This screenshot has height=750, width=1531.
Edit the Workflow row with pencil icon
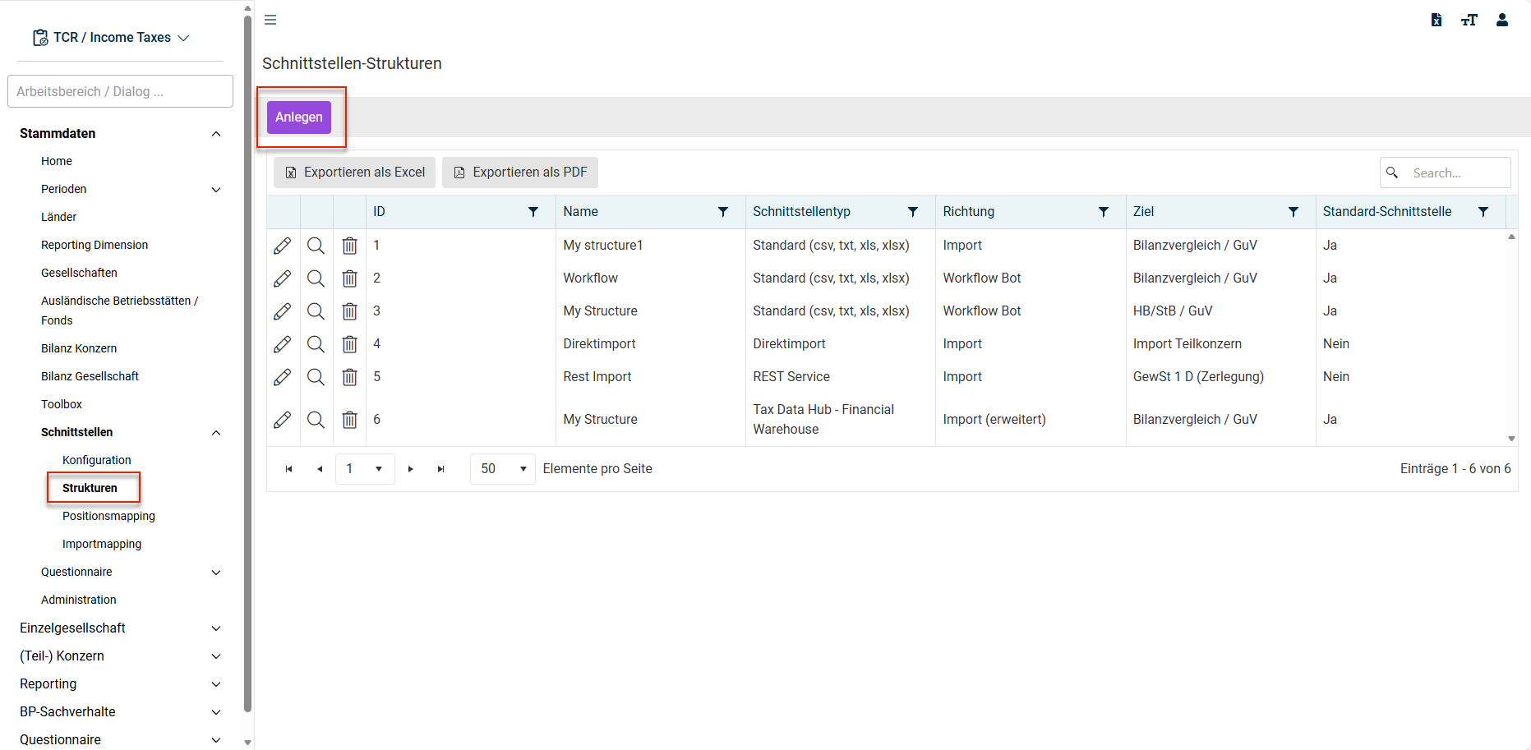(283, 278)
